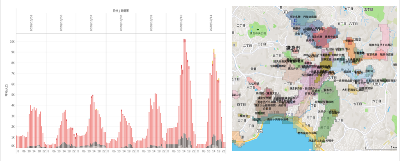Click the 4K y-axis label
The height and width of the screenshot is (161, 400).
(x=13, y=105)
